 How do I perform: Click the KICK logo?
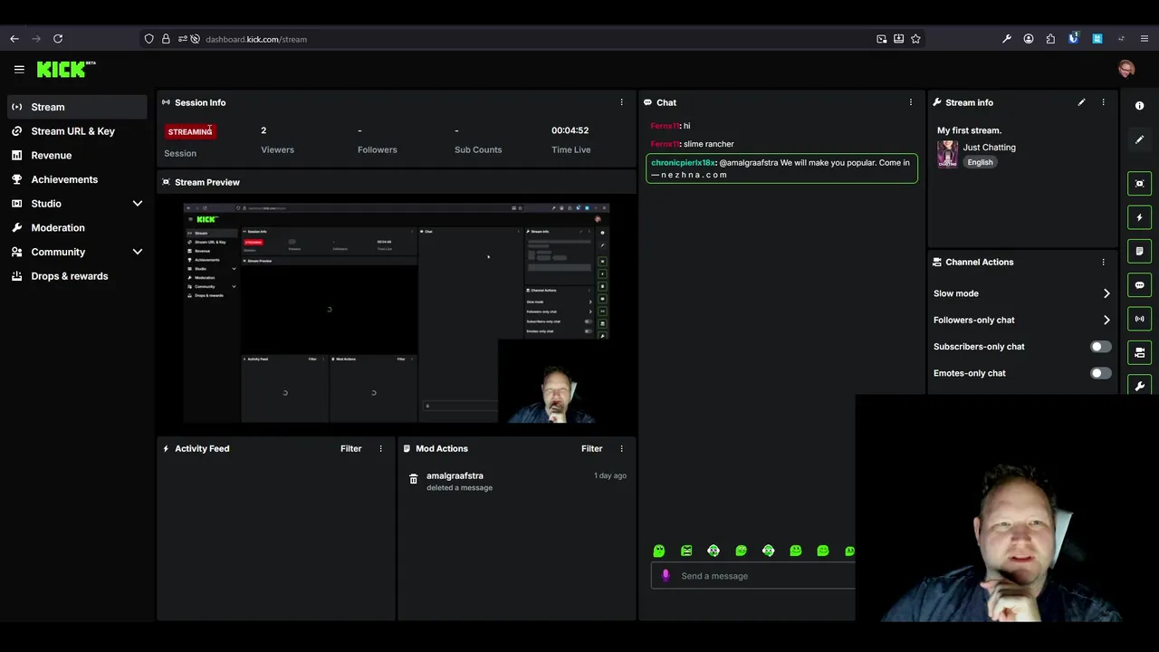(65, 69)
